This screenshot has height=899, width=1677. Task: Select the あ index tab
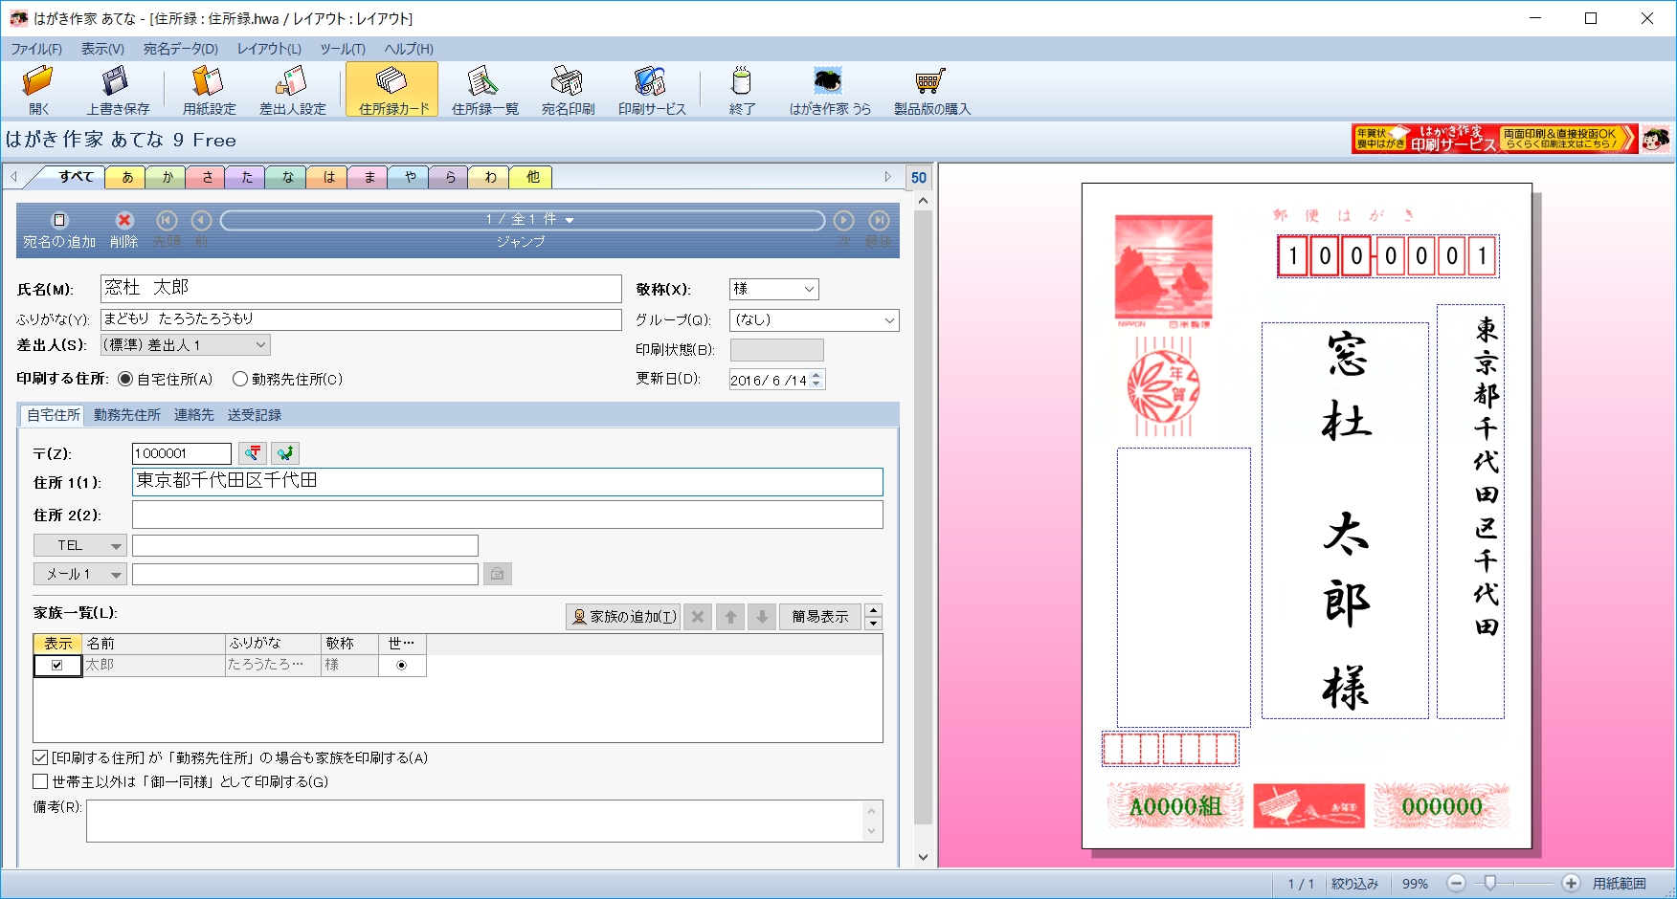pos(127,177)
